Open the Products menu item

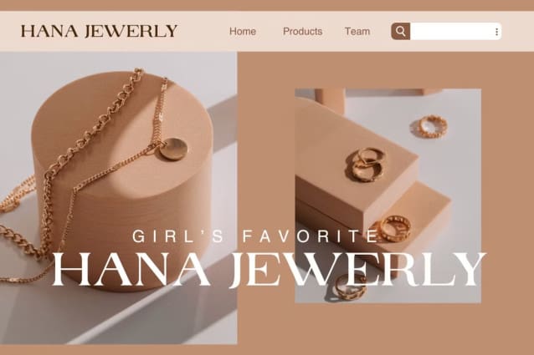pyautogui.click(x=302, y=31)
